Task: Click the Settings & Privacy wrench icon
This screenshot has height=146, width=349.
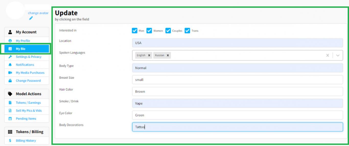Action: pos(10,57)
